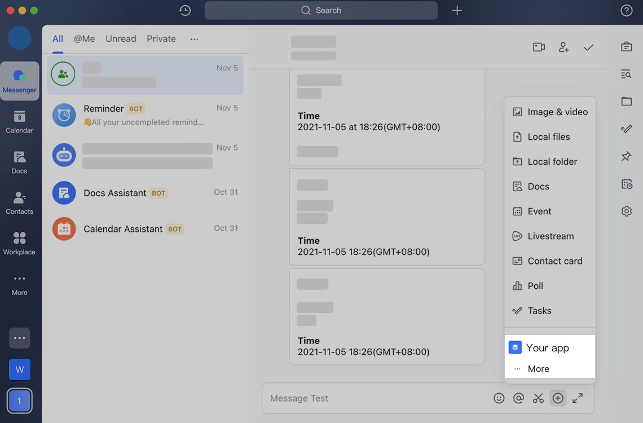Click the circled plus attach button
643x423 pixels.
[558, 398]
